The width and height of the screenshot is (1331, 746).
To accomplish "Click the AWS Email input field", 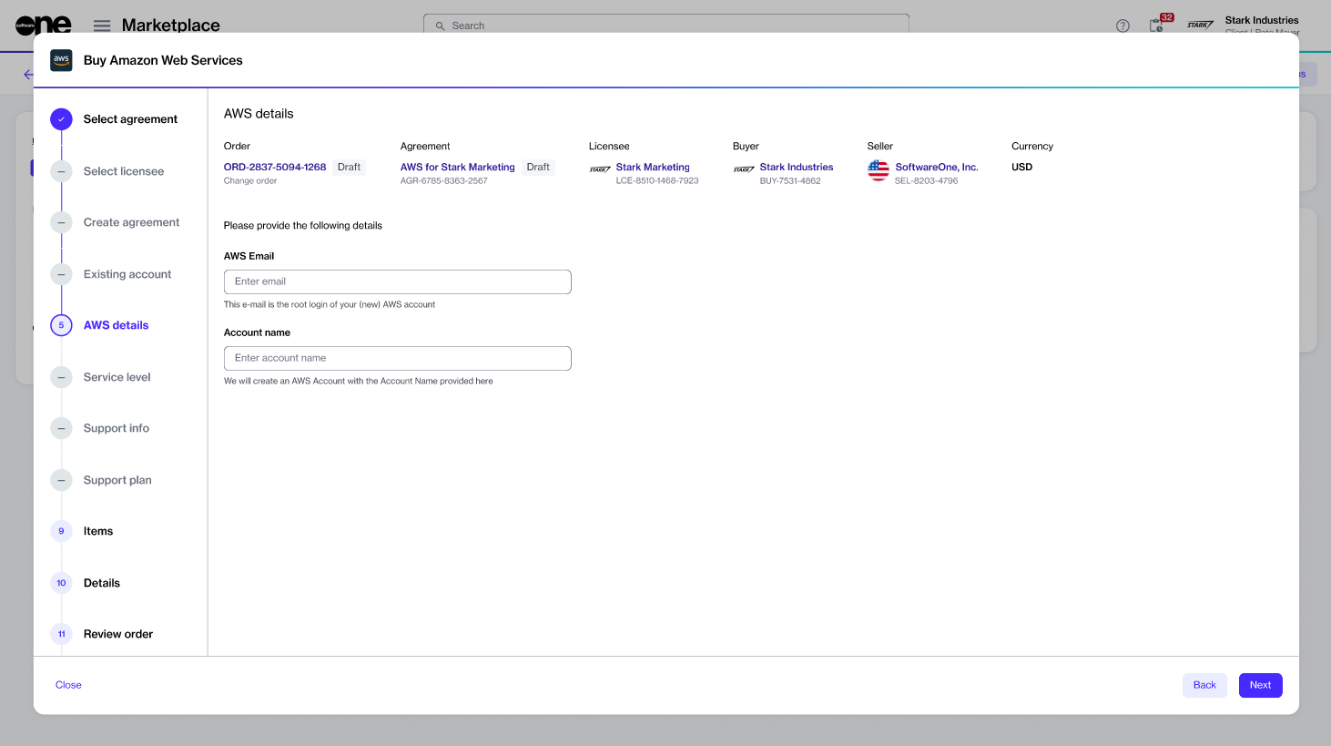I will pos(397,281).
